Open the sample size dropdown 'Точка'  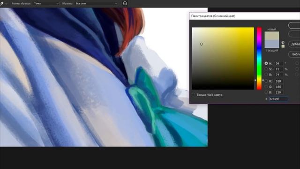46,3
